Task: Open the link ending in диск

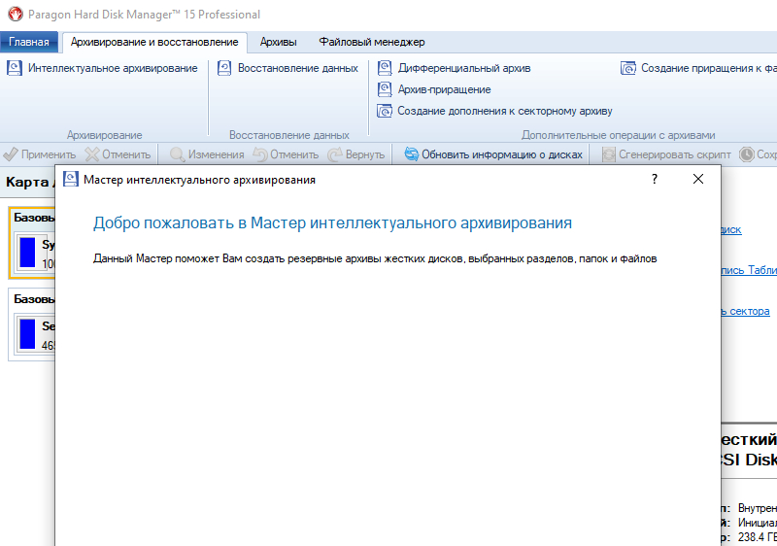Action: tap(731, 229)
